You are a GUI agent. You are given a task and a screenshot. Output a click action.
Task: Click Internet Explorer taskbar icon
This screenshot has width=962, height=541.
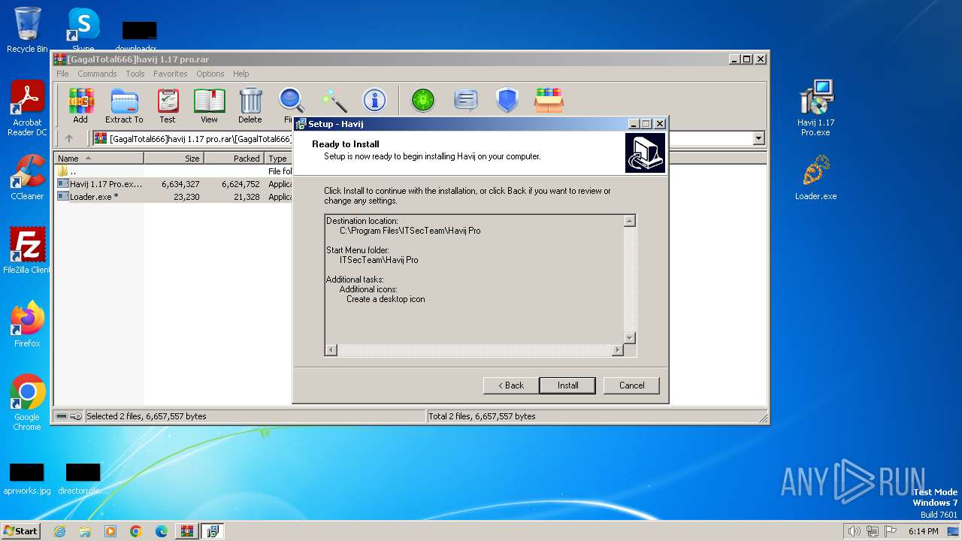click(x=60, y=531)
